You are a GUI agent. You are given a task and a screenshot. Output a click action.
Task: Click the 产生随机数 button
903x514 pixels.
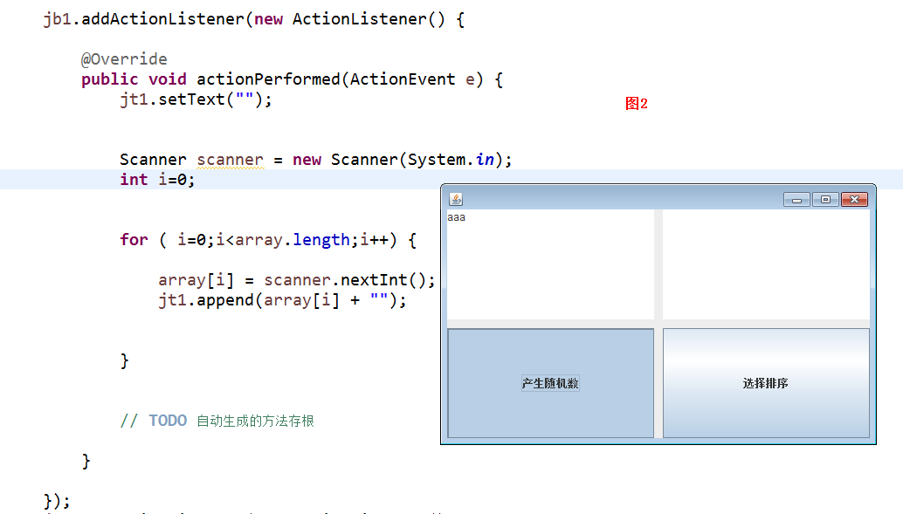[x=550, y=383]
